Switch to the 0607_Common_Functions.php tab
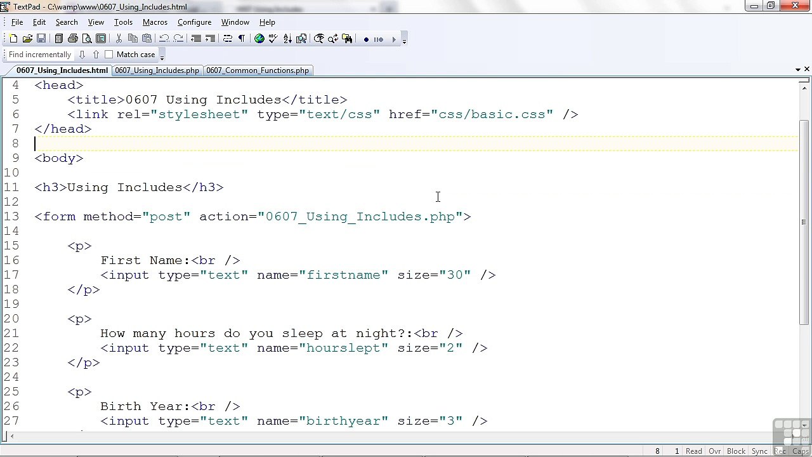The image size is (812, 457). (258, 70)
